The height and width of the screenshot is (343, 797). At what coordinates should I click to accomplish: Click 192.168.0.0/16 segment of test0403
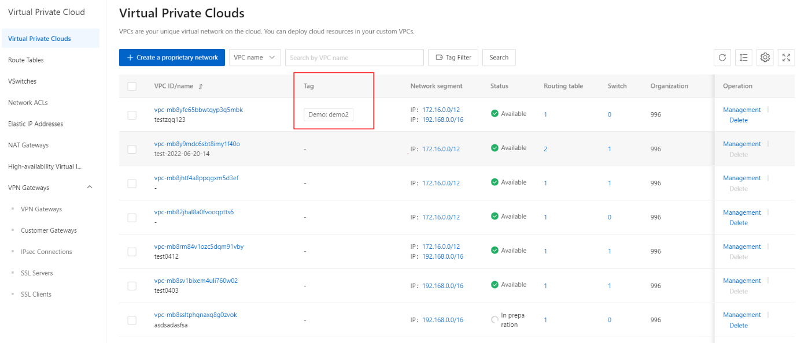coord(442,286)
